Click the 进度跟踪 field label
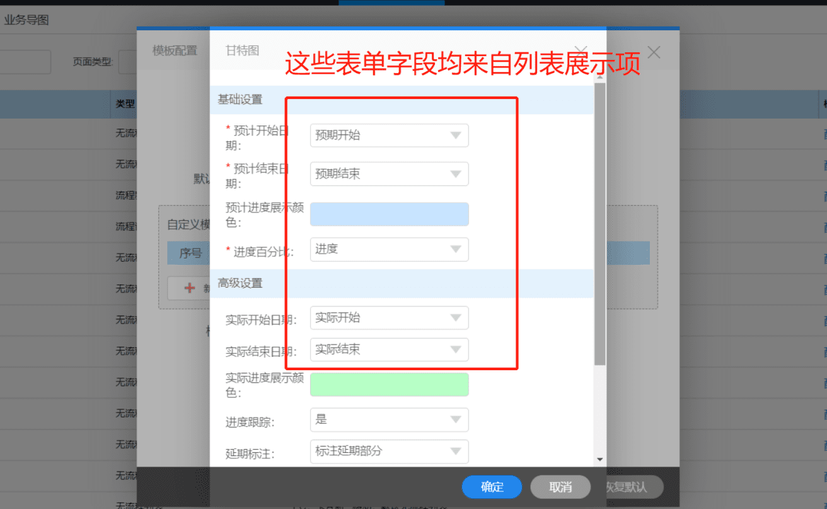The height and width of the screenshot is (509, 827). [250, 422]
